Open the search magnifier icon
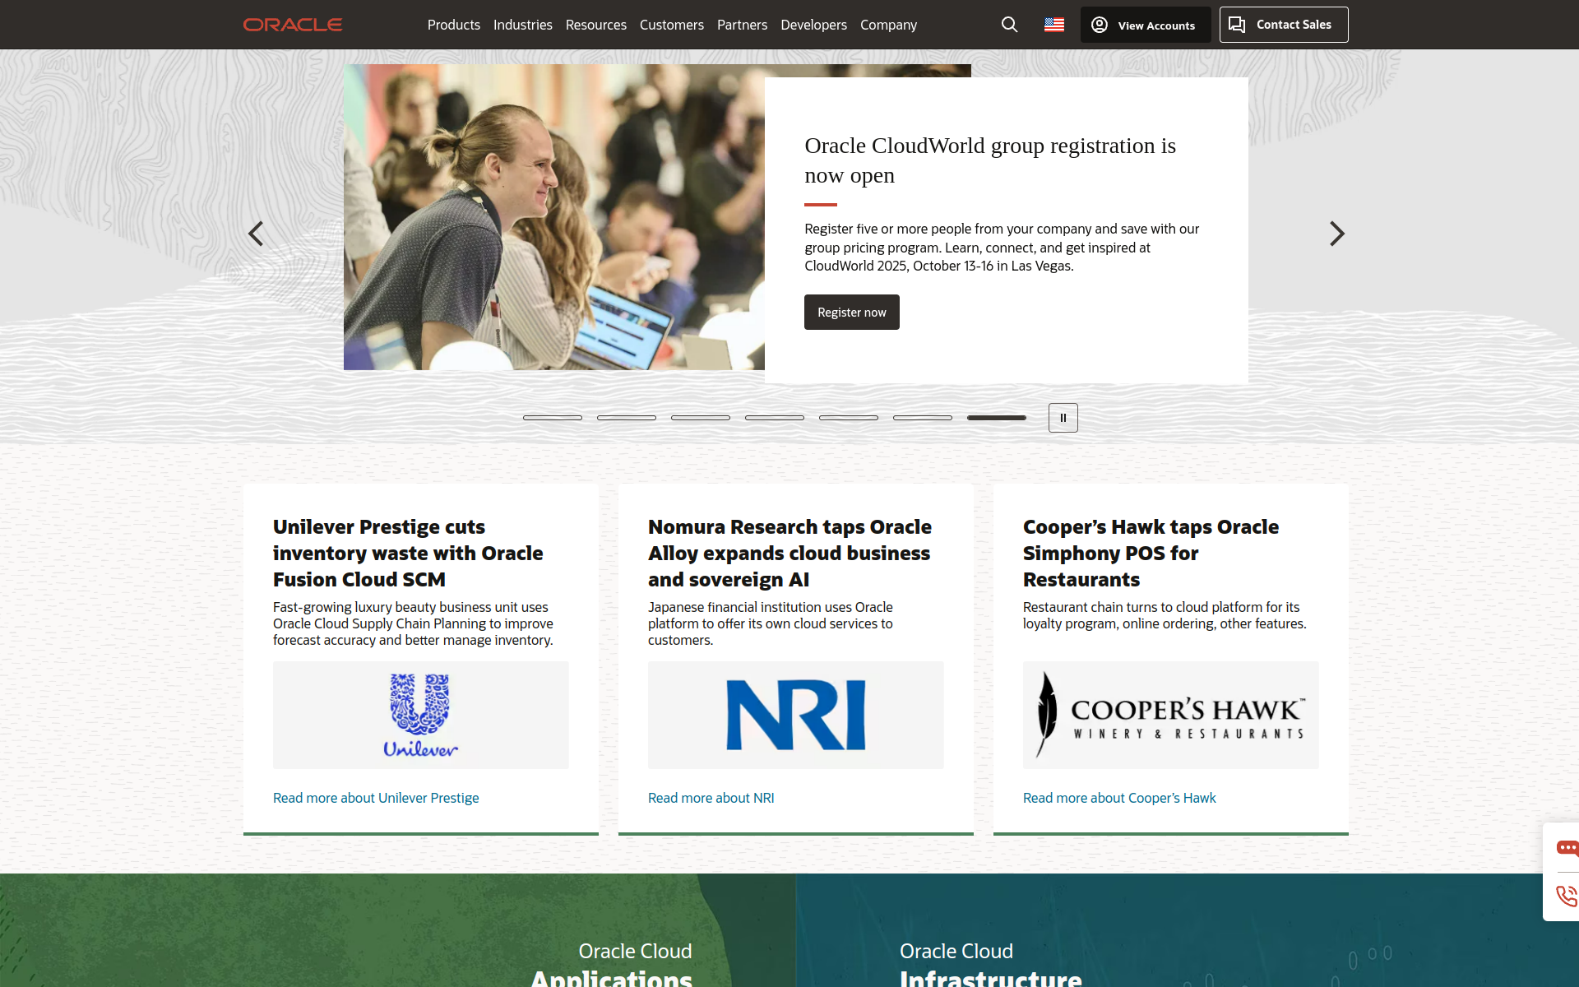Image resolution: width=1579 pixels, height=987 pixels. [1009, 25]
